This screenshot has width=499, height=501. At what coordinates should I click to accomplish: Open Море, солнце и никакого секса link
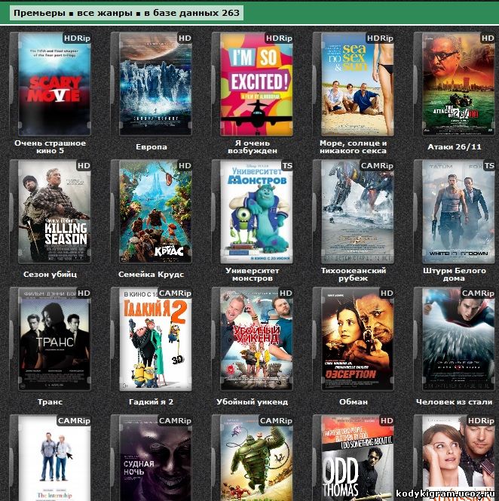point(353,146)
